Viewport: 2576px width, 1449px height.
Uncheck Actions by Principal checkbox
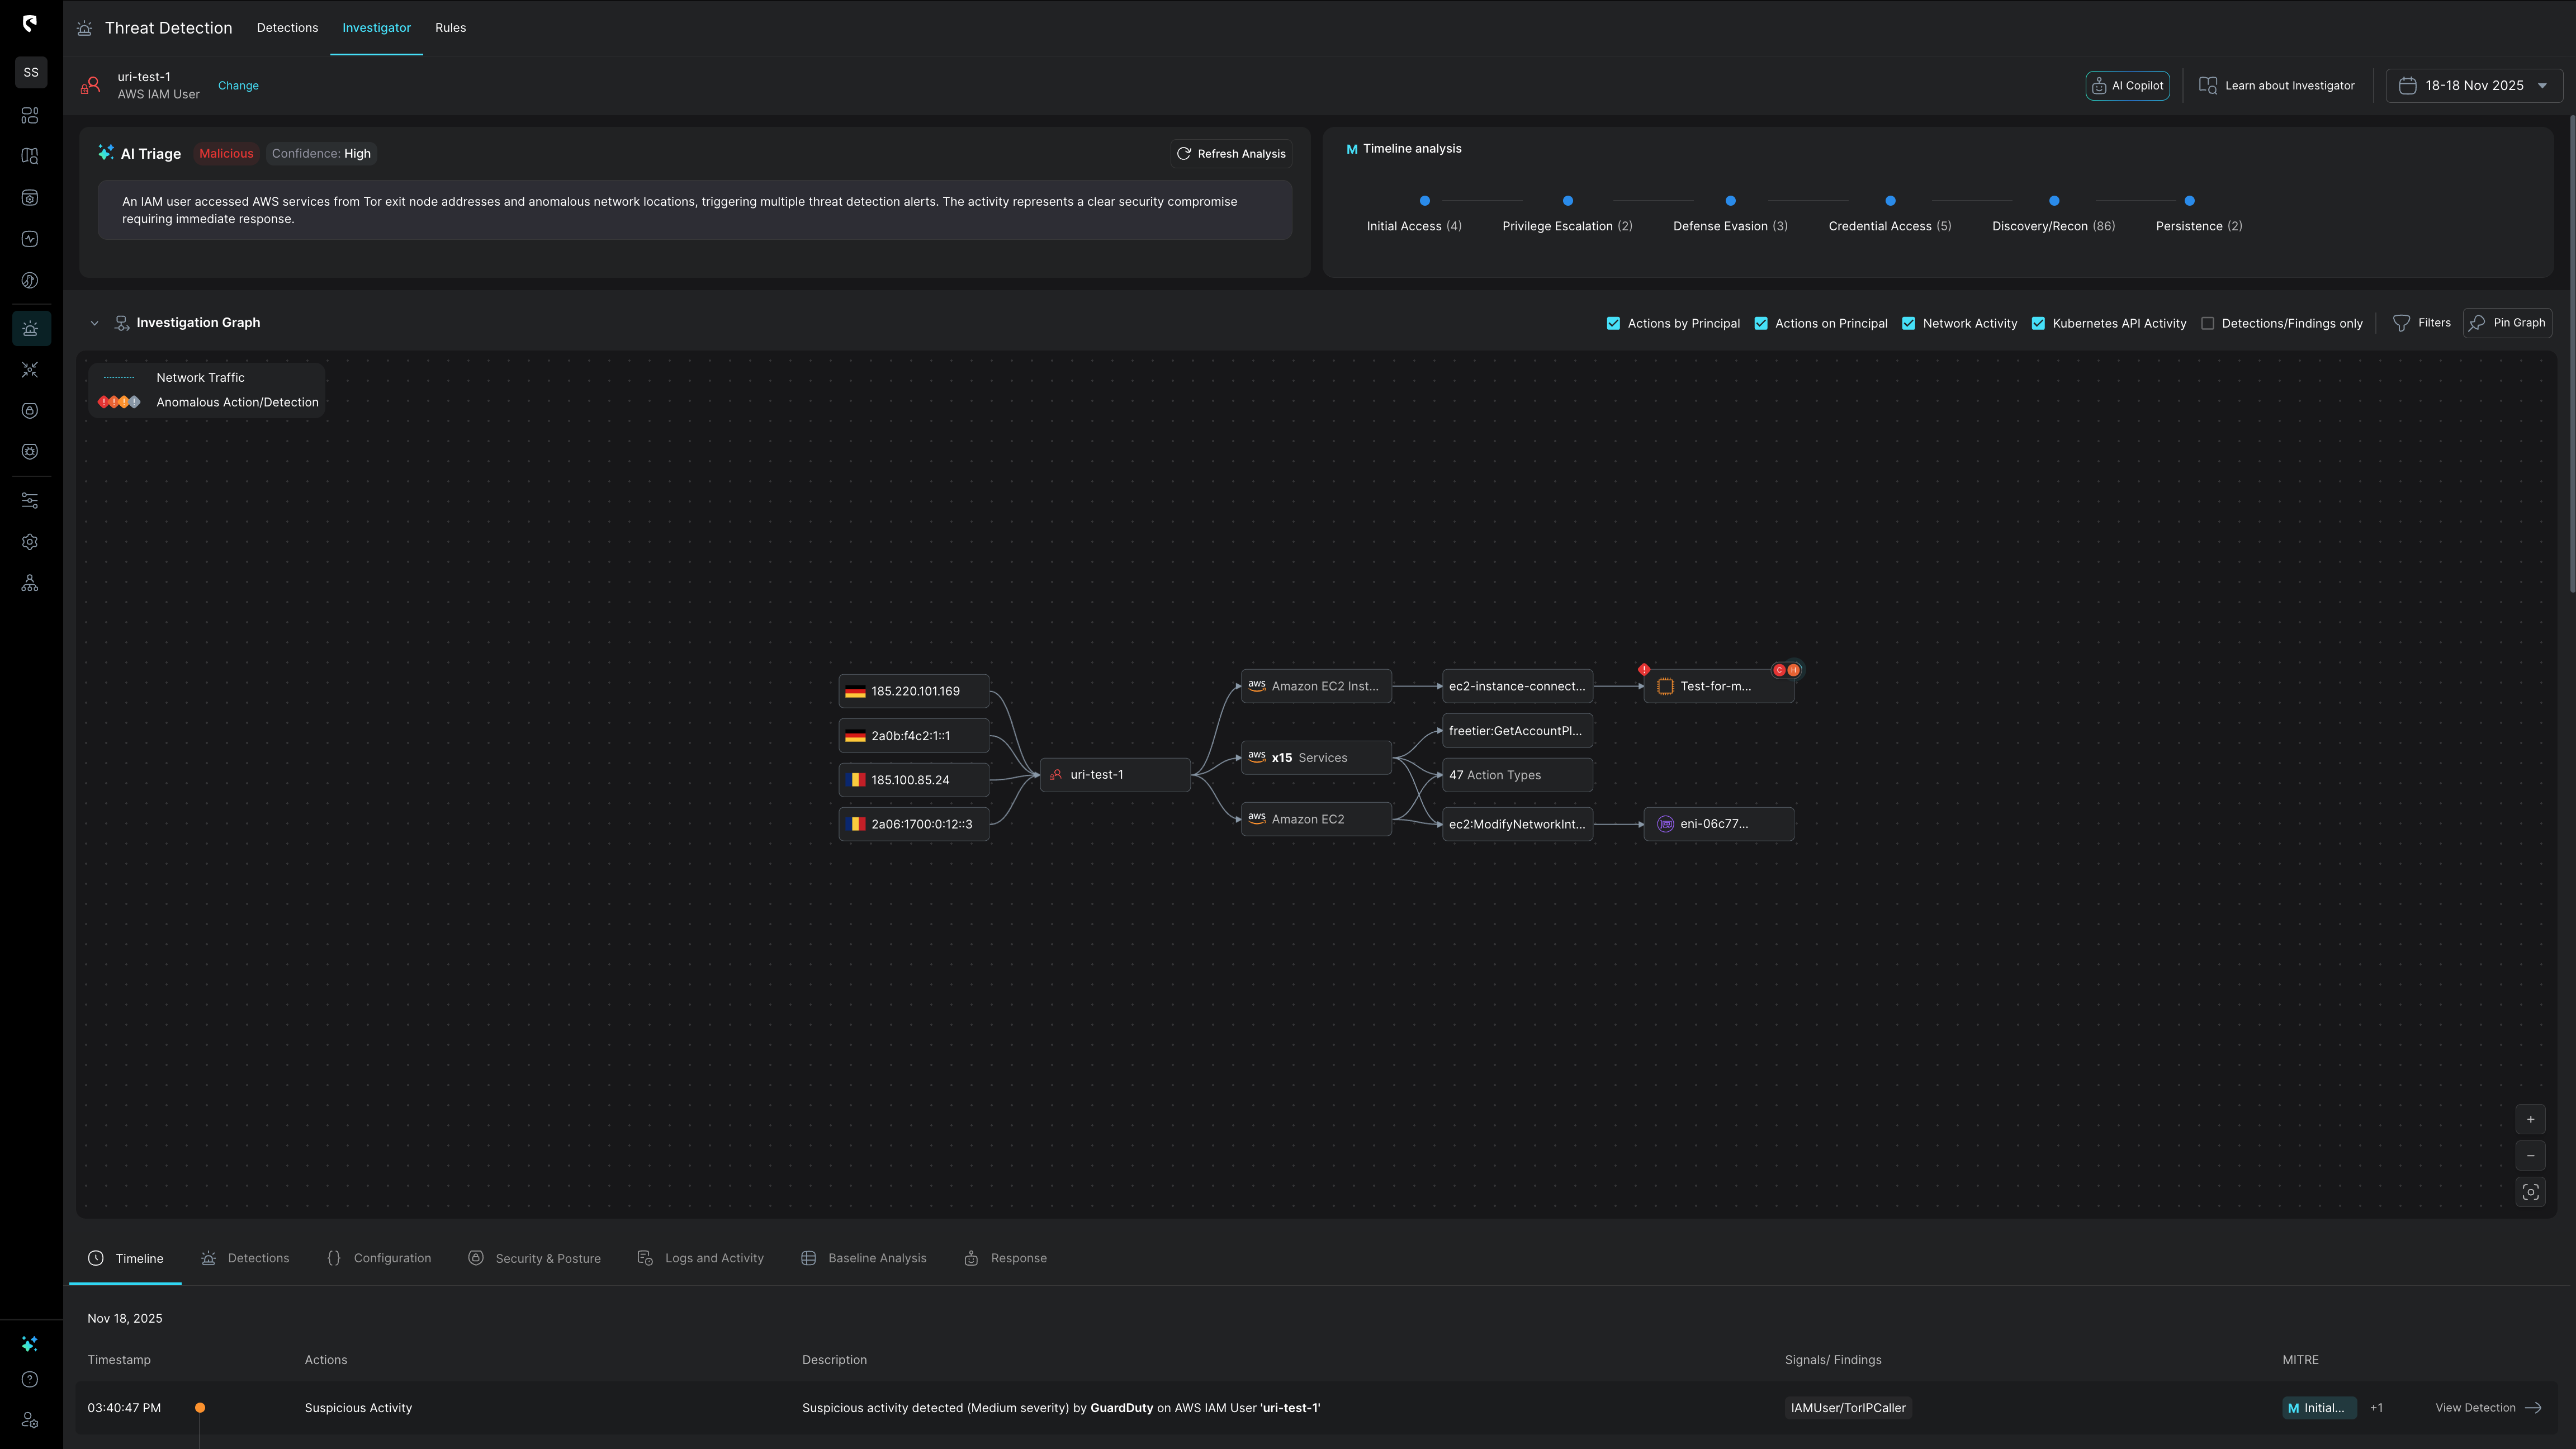click(1613, 323)
